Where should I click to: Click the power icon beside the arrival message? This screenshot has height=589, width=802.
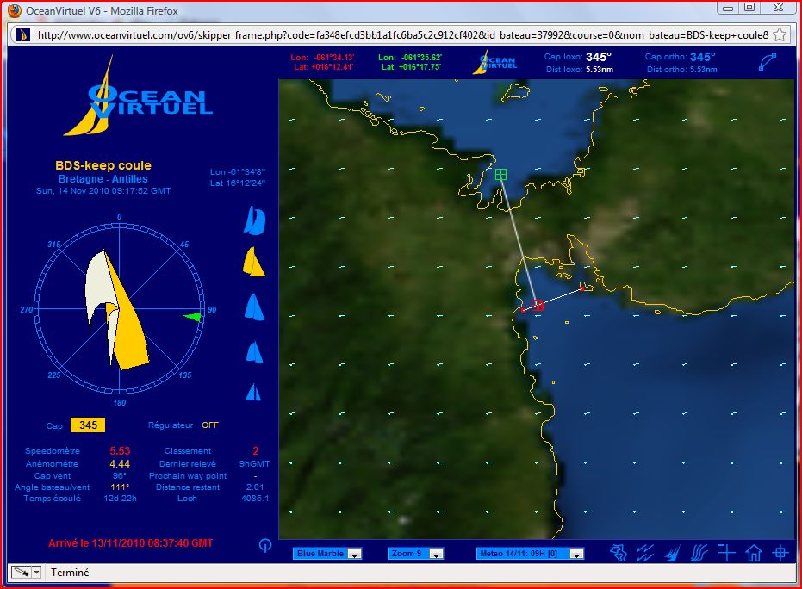pyautogui.click(x=265, y=545)
